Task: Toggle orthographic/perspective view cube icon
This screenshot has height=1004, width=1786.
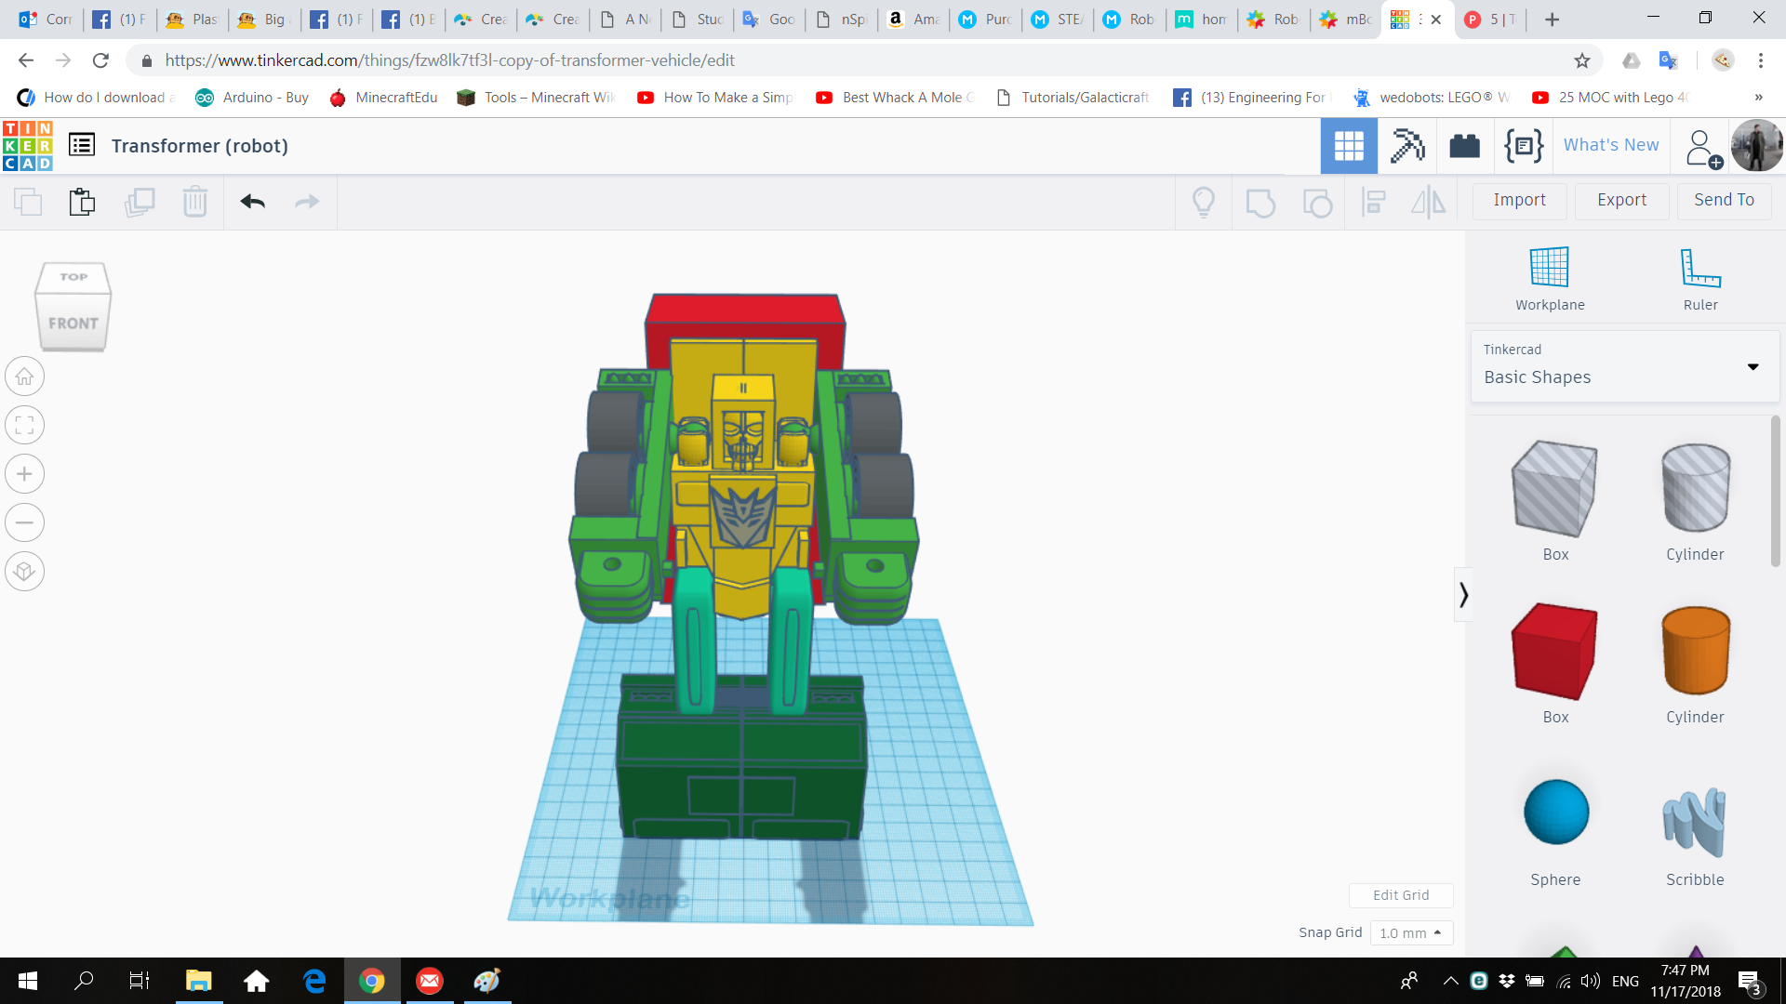Action: click(x=25, y=571)
